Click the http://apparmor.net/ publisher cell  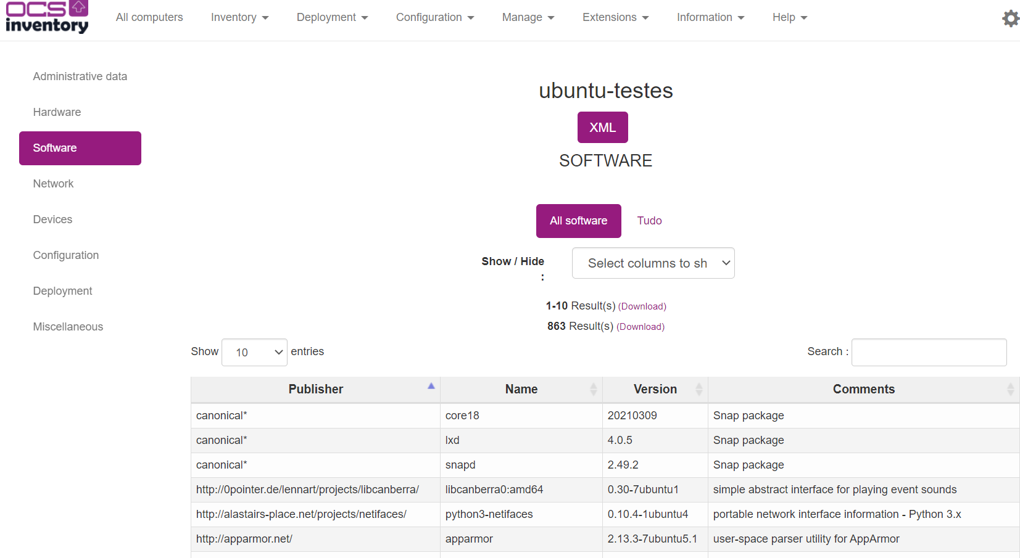tap(315, 539)
